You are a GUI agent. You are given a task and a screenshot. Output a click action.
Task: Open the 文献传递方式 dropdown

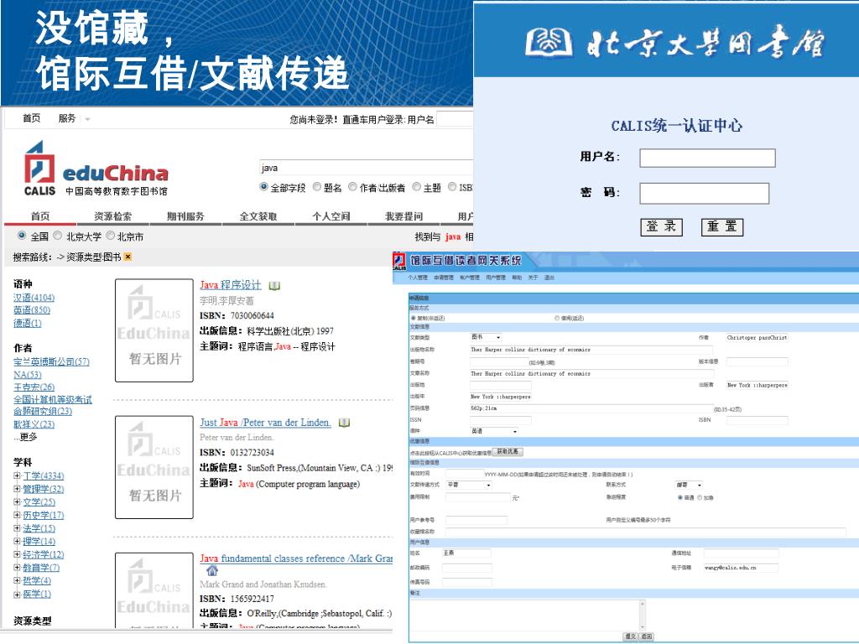[469, 485]
